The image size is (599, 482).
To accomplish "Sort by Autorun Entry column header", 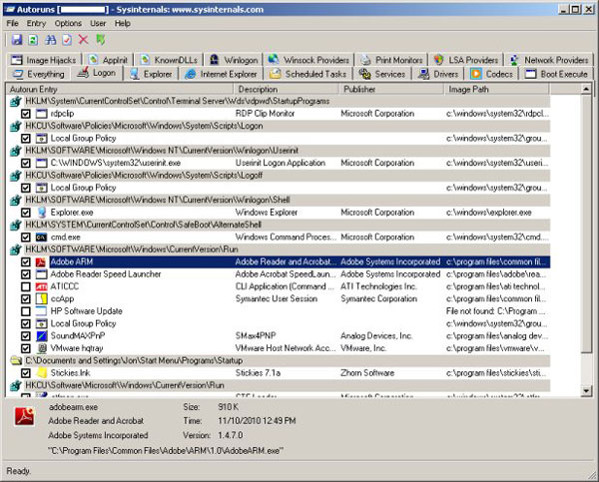I will (119, 90).
